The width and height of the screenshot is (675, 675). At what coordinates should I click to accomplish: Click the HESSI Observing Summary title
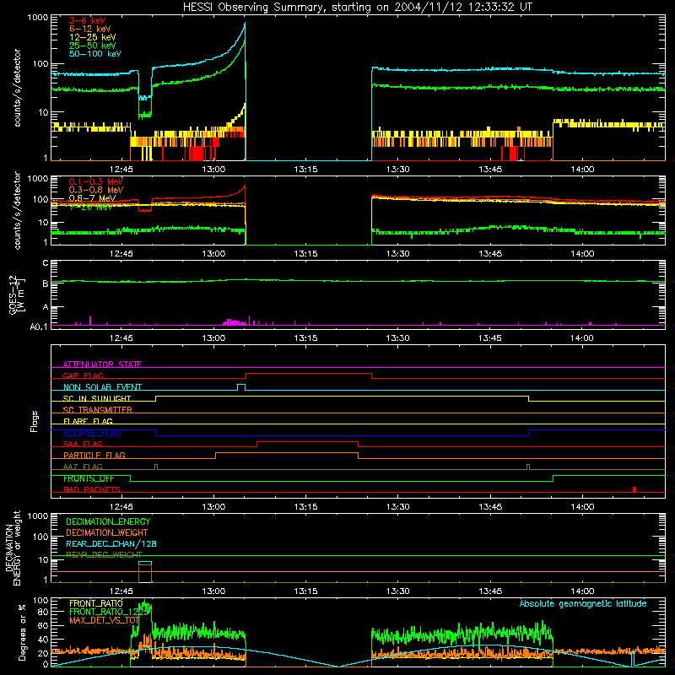[357, 8]
